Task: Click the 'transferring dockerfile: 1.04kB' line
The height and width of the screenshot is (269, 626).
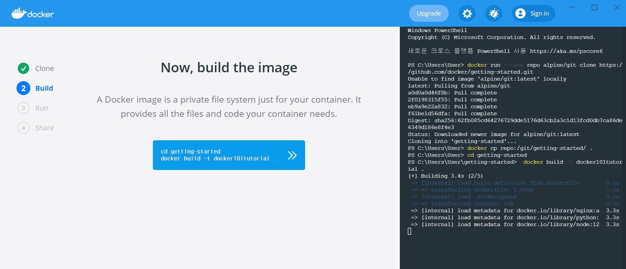Action: [x=515, y=190]
